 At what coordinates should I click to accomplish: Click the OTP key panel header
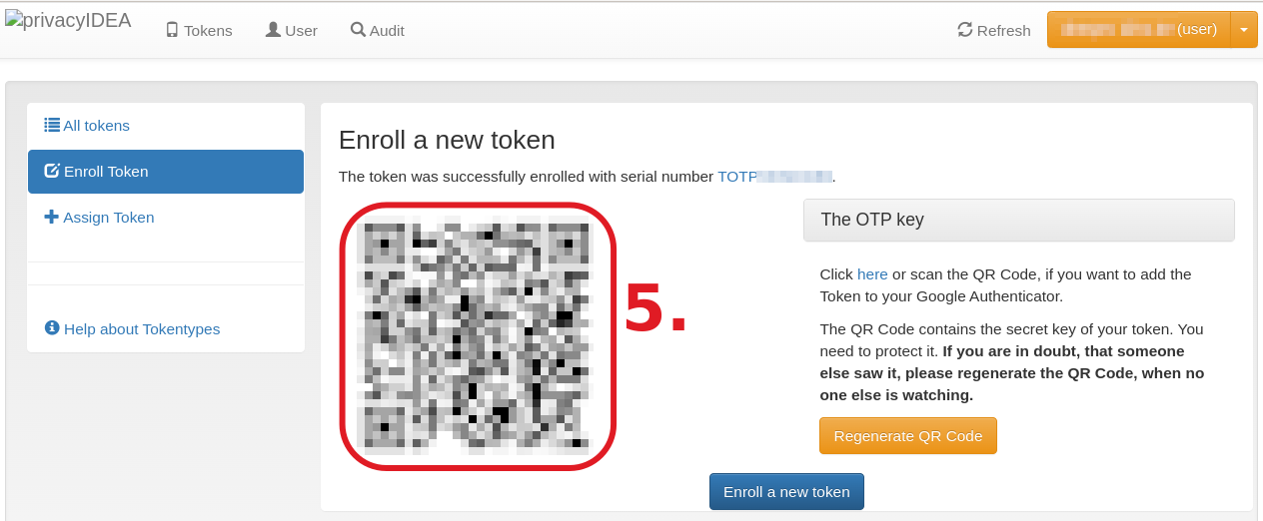point(1018,220)
